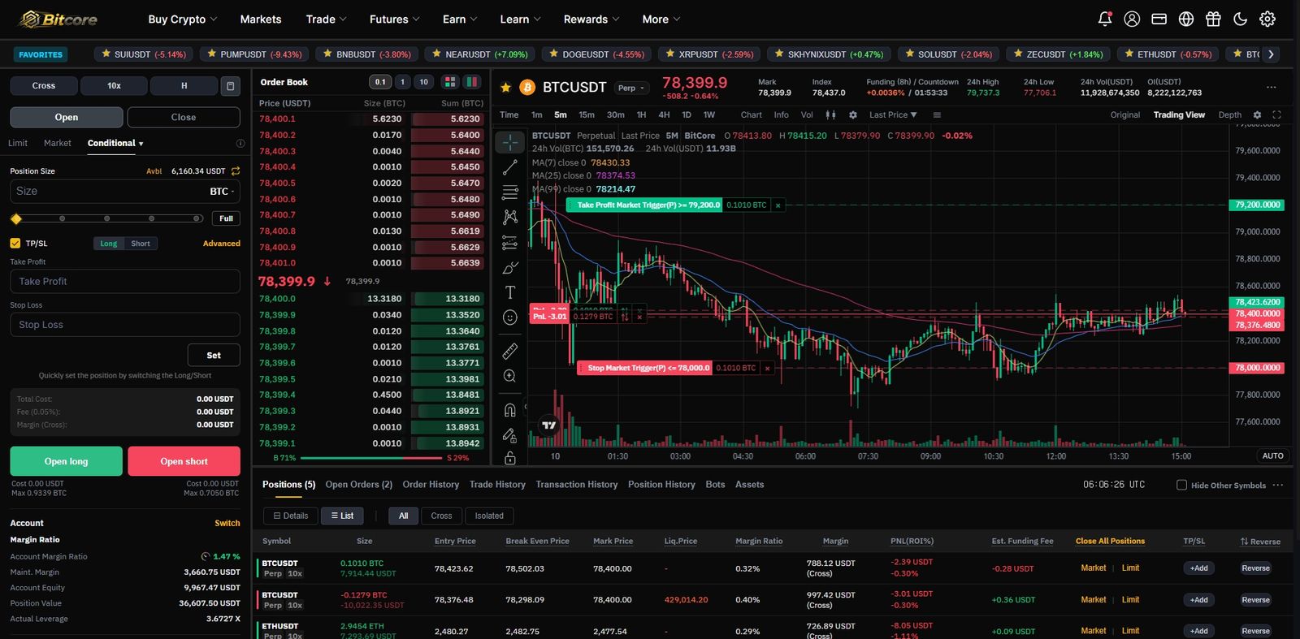The height and width of the screenshot is (639, 1300).
Task: Open the Futures menu
Action: 395,19
